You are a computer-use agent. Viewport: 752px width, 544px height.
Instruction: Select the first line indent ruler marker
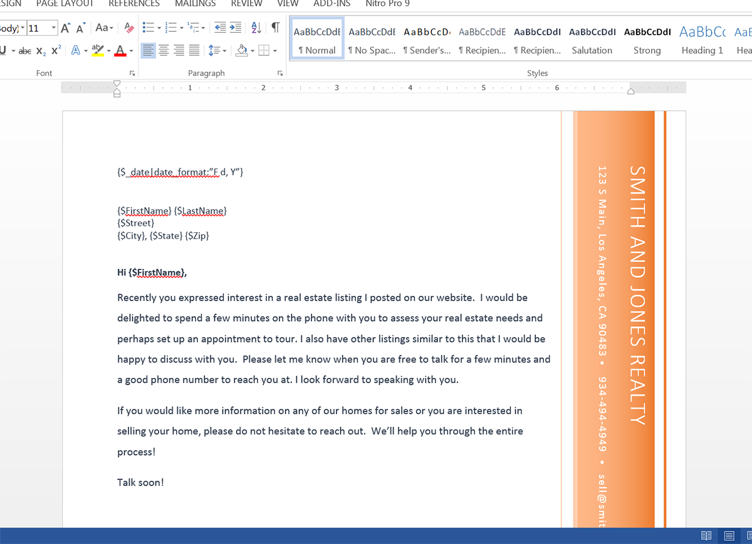click(x=117, y=84)
